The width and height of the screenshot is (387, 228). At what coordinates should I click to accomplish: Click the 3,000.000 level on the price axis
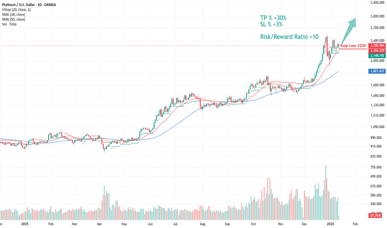[x=377, y=17]
